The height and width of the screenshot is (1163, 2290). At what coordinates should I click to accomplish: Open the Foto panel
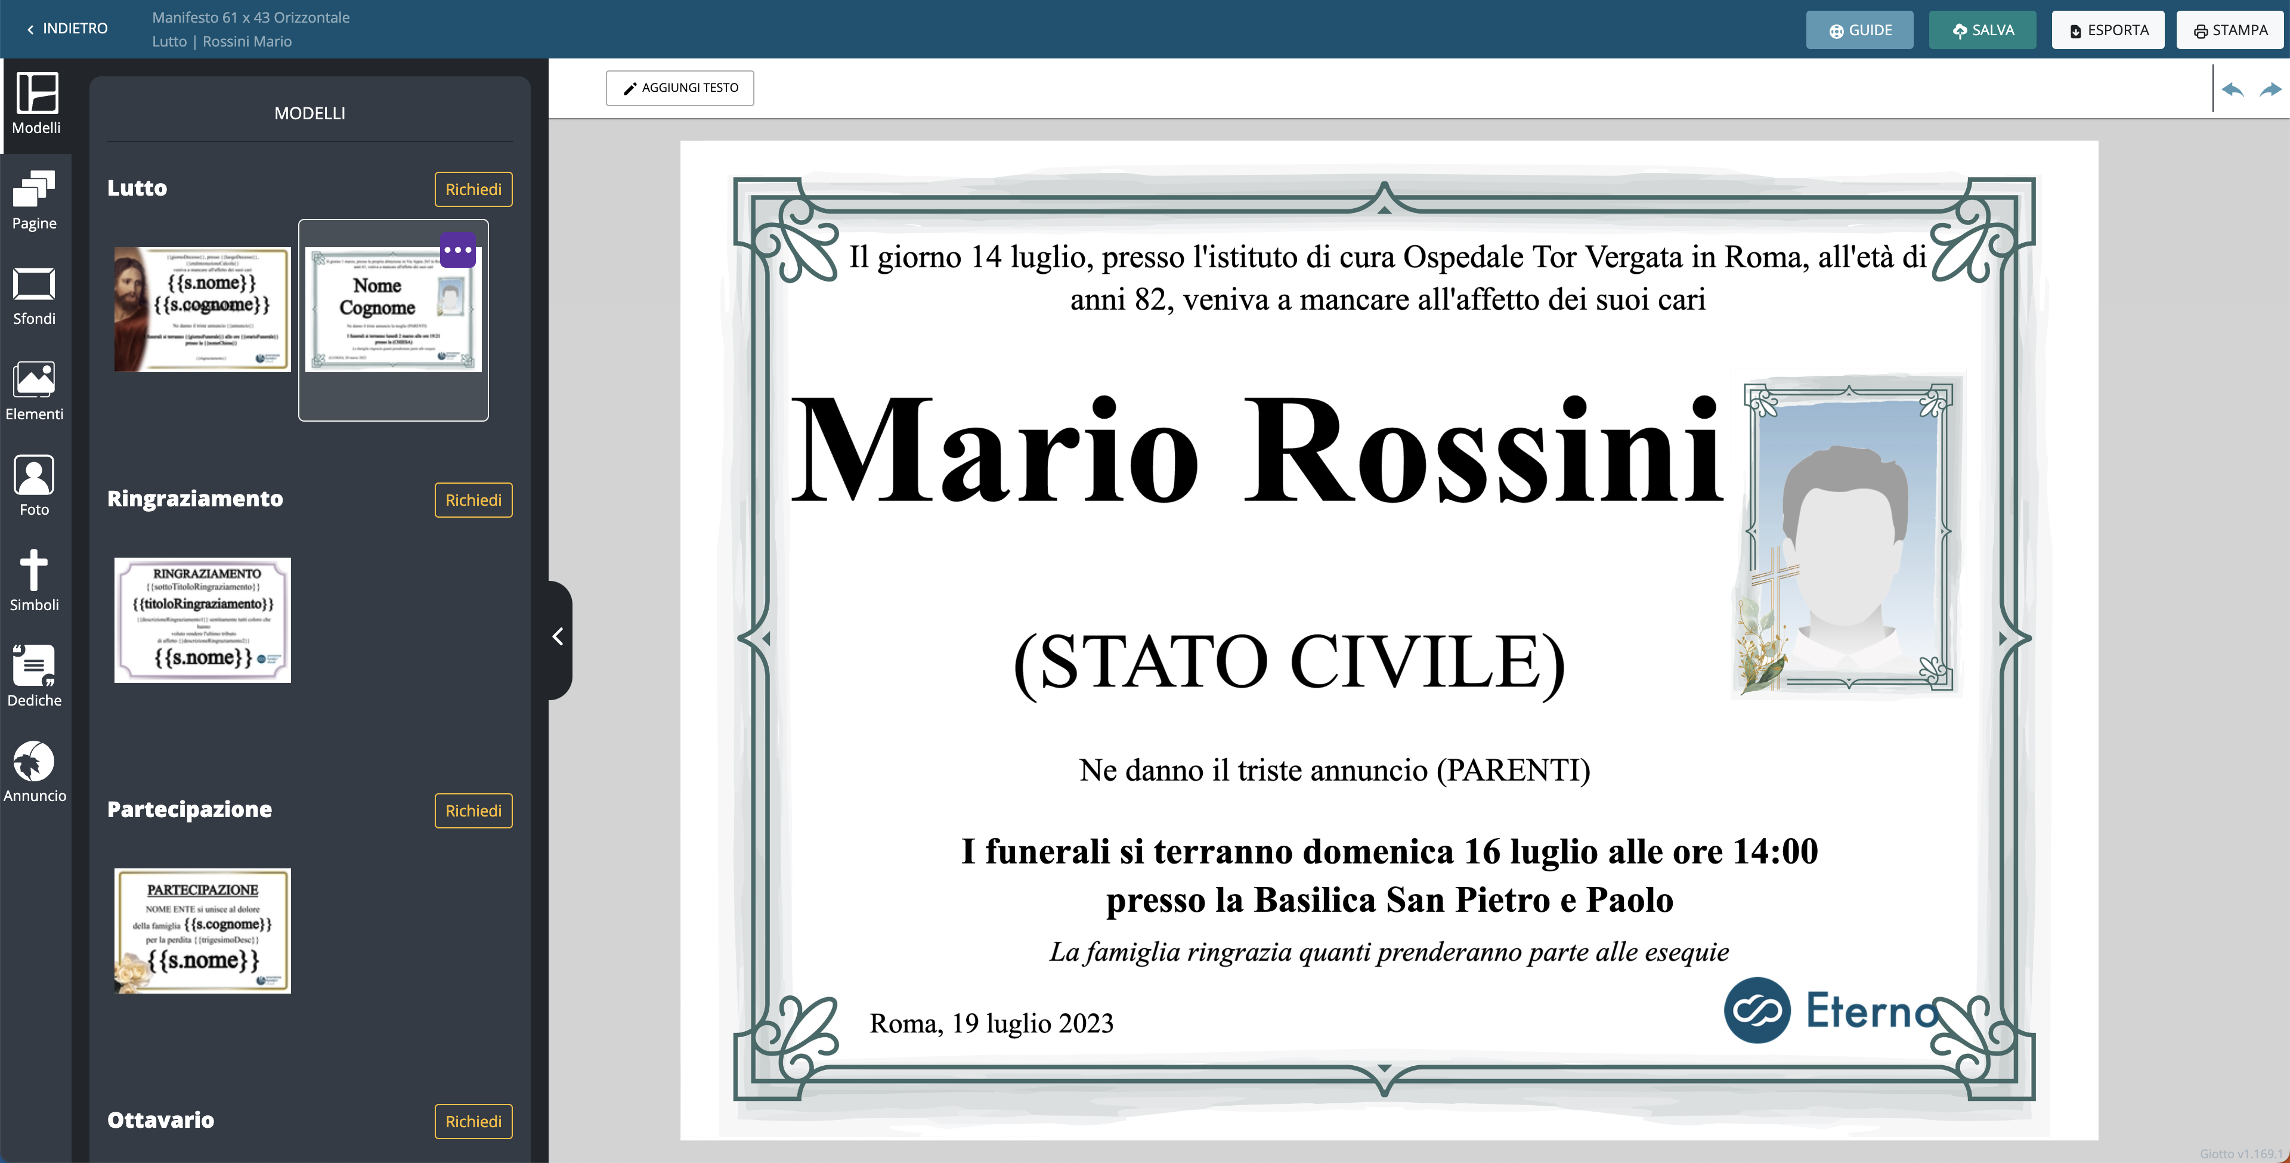point(34,486)
